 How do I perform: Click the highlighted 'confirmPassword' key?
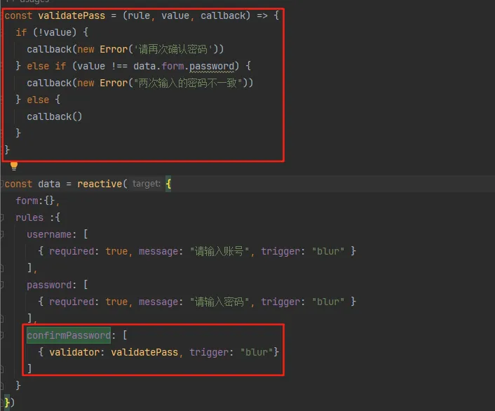pyautogui.click(x=69, y=335)
